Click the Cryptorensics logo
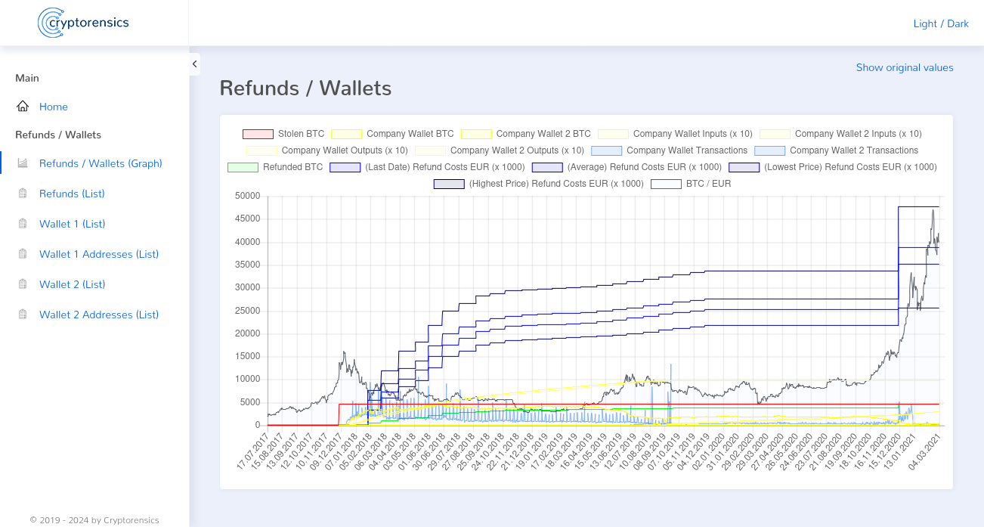Viewport: 984px width, 527px height. (83, 23)
